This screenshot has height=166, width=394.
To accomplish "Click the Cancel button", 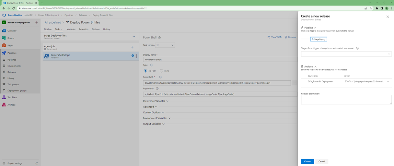I will pyautogui.click(x=322, y=161).
